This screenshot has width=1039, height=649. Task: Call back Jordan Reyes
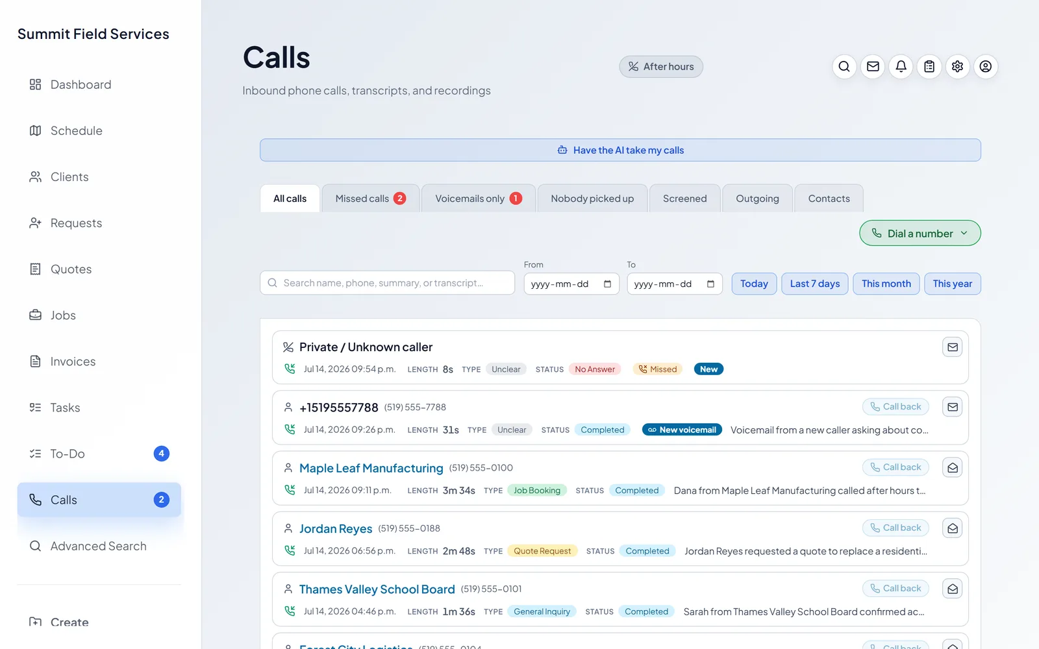point(896,528)
